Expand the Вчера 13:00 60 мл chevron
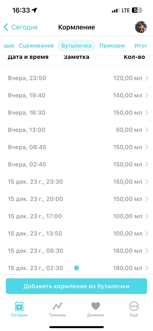The image size is (153, 331). pyautogui.click(x=147, y=130)
